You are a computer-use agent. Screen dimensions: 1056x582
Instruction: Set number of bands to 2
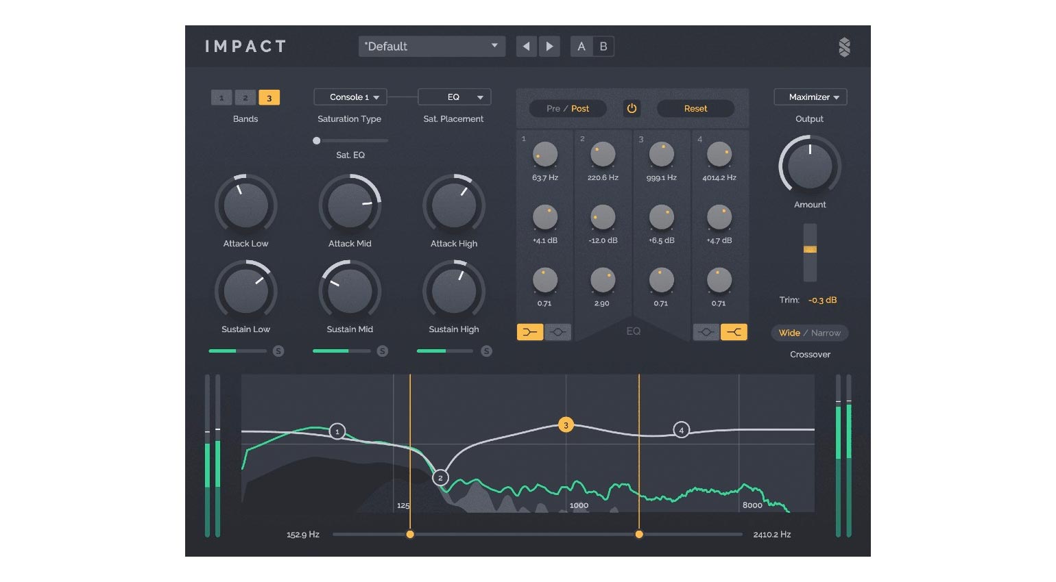(245, 98)
